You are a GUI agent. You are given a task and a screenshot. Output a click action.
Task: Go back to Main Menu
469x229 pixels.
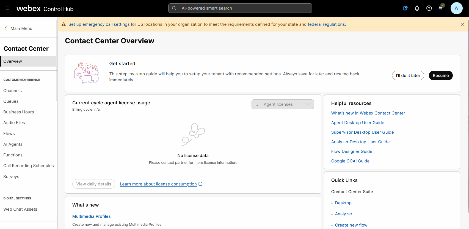tap(18, 28)
